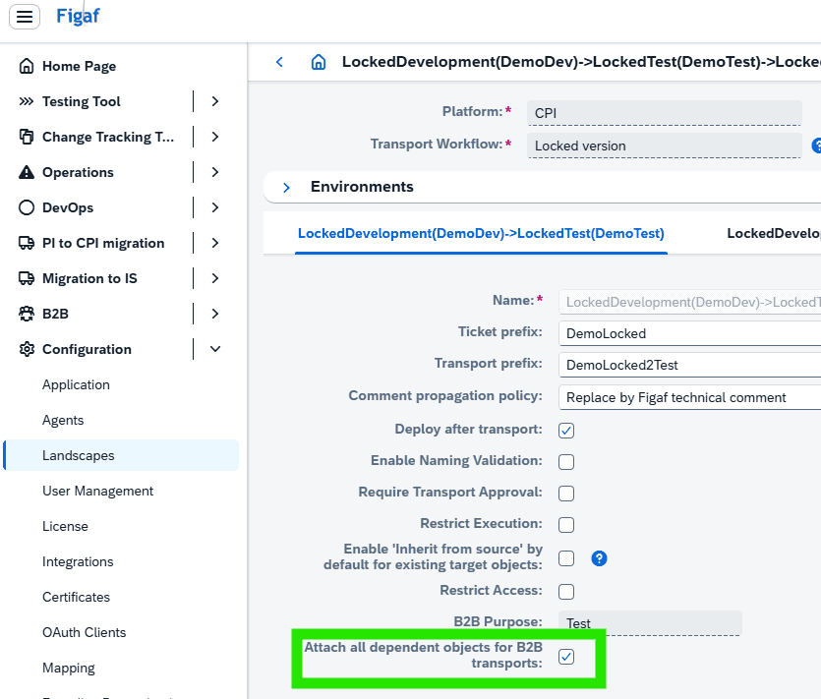Click the B2B Purpose Test field
This screenshot has height=699, width=821.
pyautogui.click(x=650, y=623)
